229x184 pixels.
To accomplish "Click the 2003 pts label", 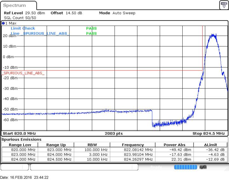I will pyautogui.click(x=114, y=133).
